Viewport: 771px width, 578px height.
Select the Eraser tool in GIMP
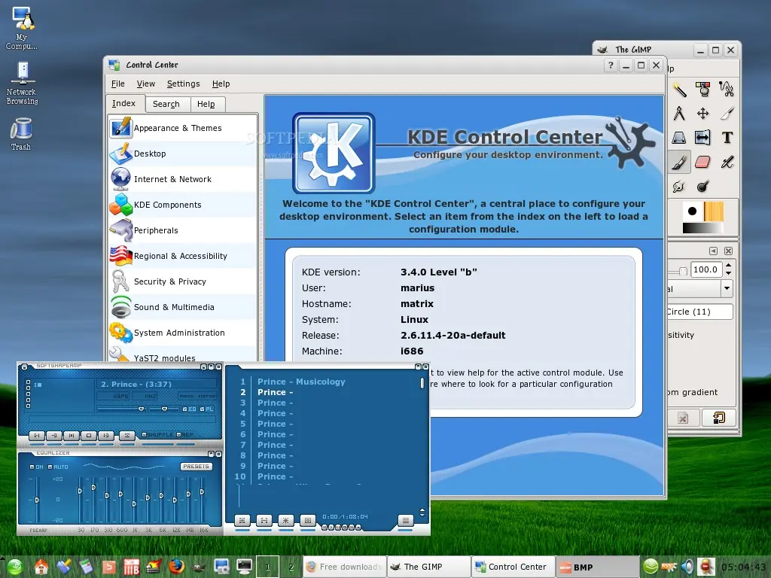pos(702,163)
